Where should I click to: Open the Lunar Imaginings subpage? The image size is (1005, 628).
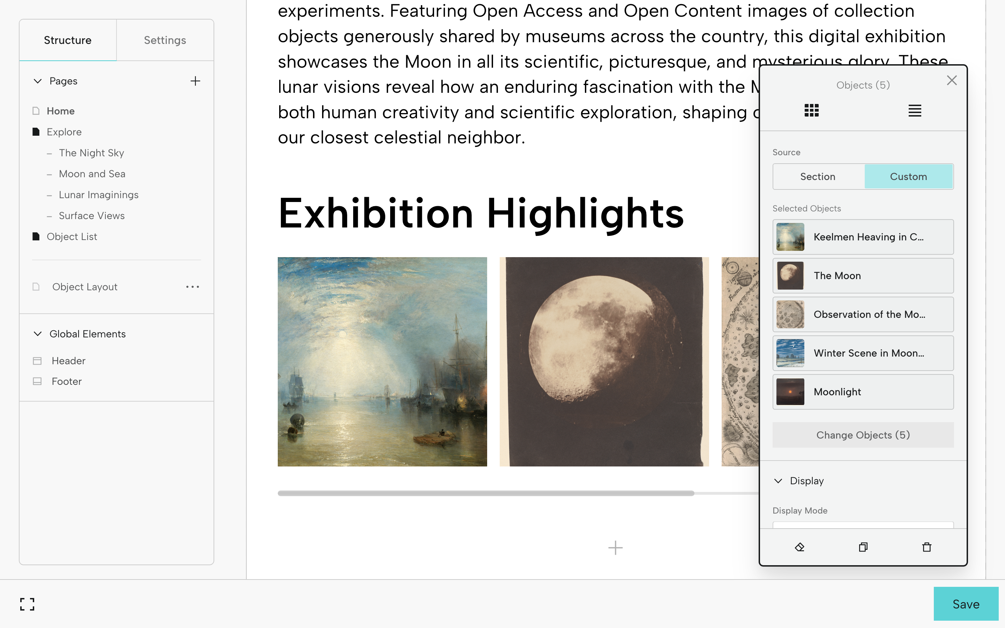(x=98, y=195)
